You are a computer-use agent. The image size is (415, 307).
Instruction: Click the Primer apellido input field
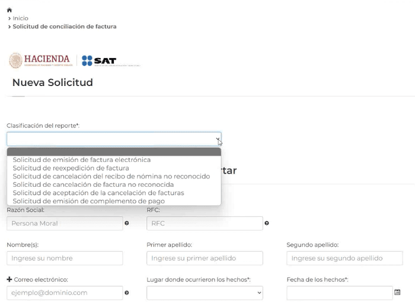pyautogui.click(x=205, y=258)
